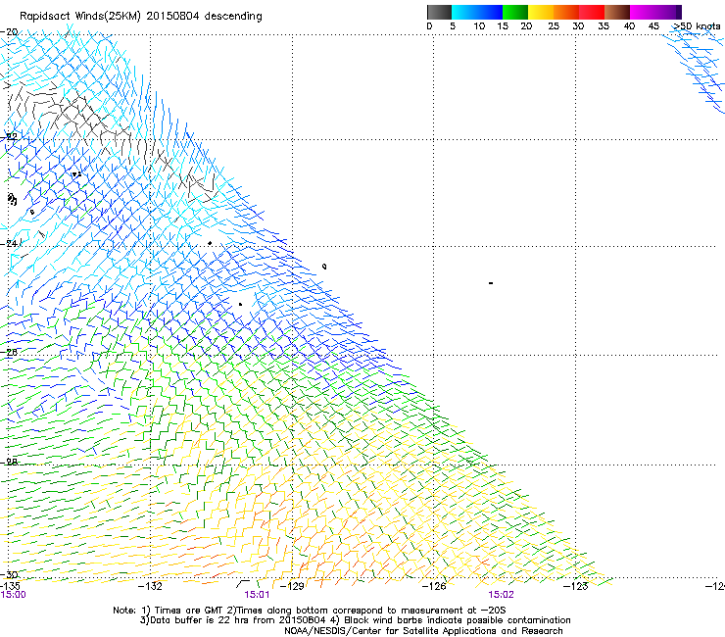Click the 'Data buffer is 22 hrs' note line
This screenshot has height=637, width=725.
coord(355,620)
